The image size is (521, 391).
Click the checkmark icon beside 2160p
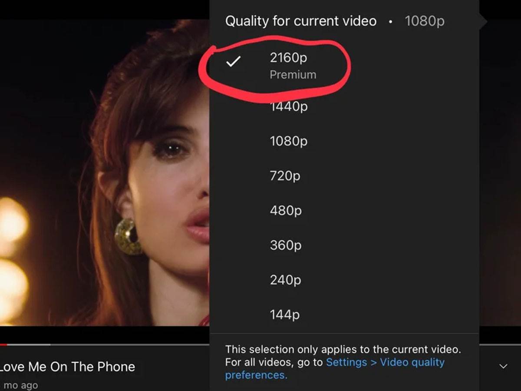click(233, 62)
